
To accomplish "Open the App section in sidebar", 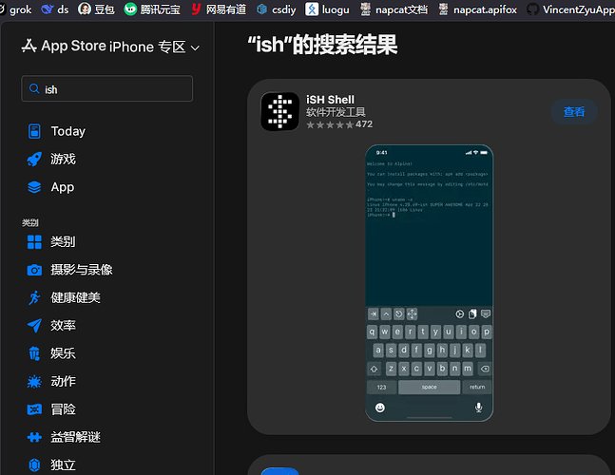I will click(x=63, y=187).
